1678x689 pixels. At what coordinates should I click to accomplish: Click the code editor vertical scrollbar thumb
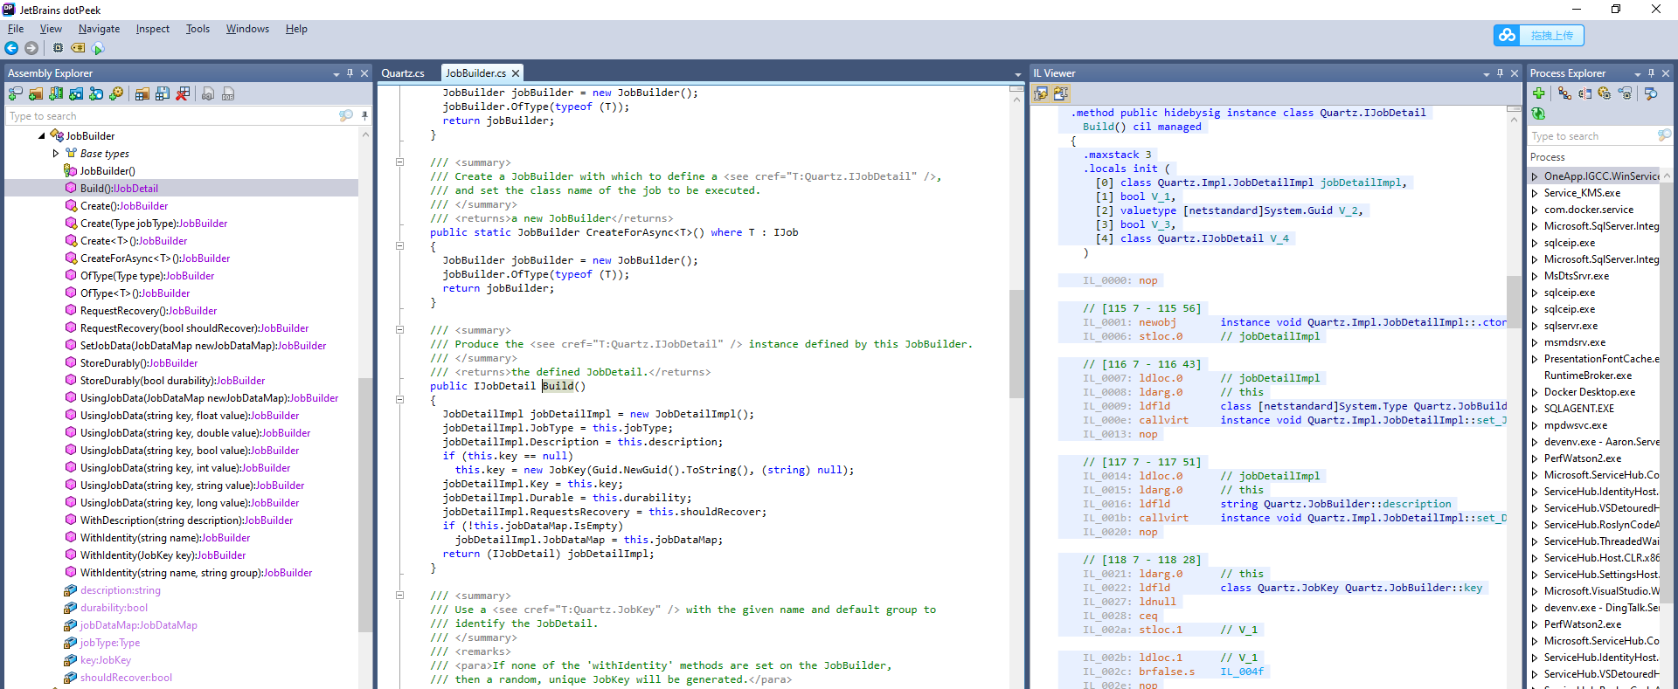(x=1016, y=343)
